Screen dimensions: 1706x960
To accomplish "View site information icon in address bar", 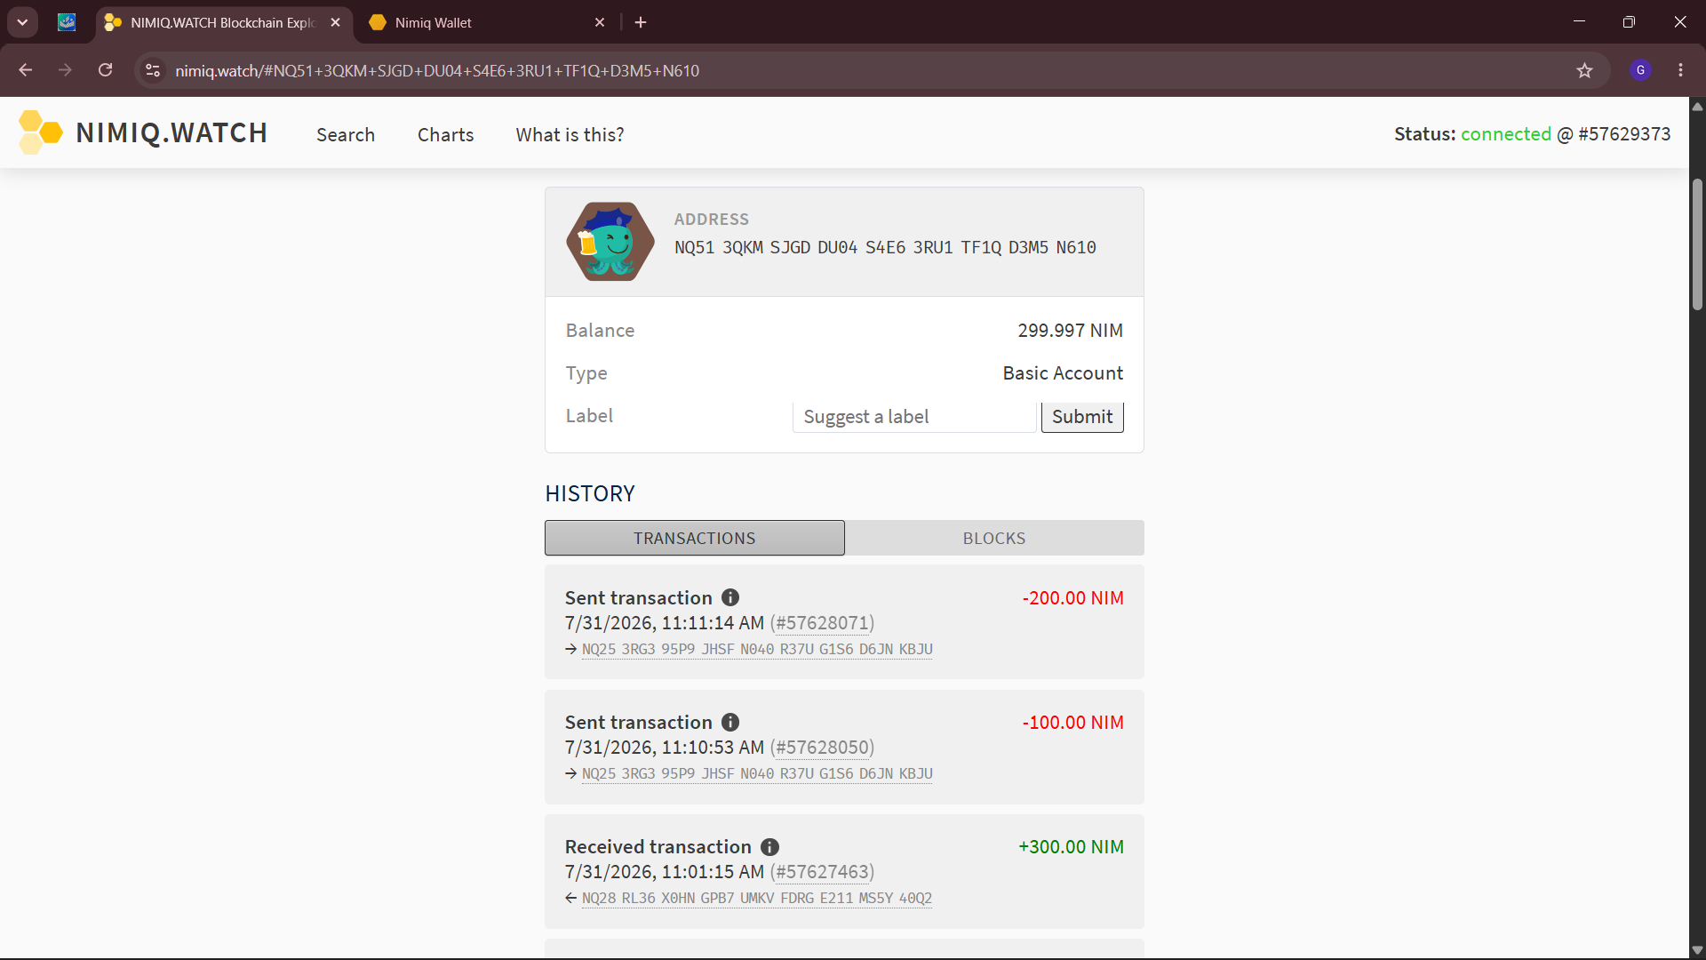I will (153, 70).
